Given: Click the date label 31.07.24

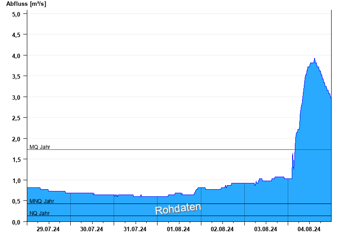Looking at the screenshot, I should (135, 229).
